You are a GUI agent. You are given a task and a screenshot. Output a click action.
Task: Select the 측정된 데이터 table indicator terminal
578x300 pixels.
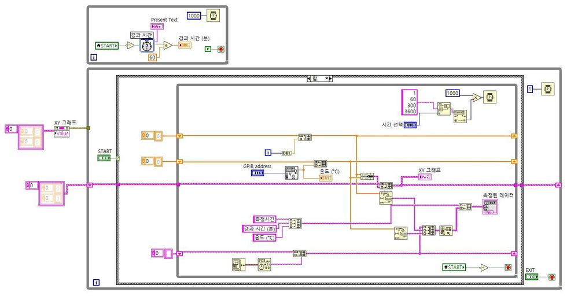(490, 207)
